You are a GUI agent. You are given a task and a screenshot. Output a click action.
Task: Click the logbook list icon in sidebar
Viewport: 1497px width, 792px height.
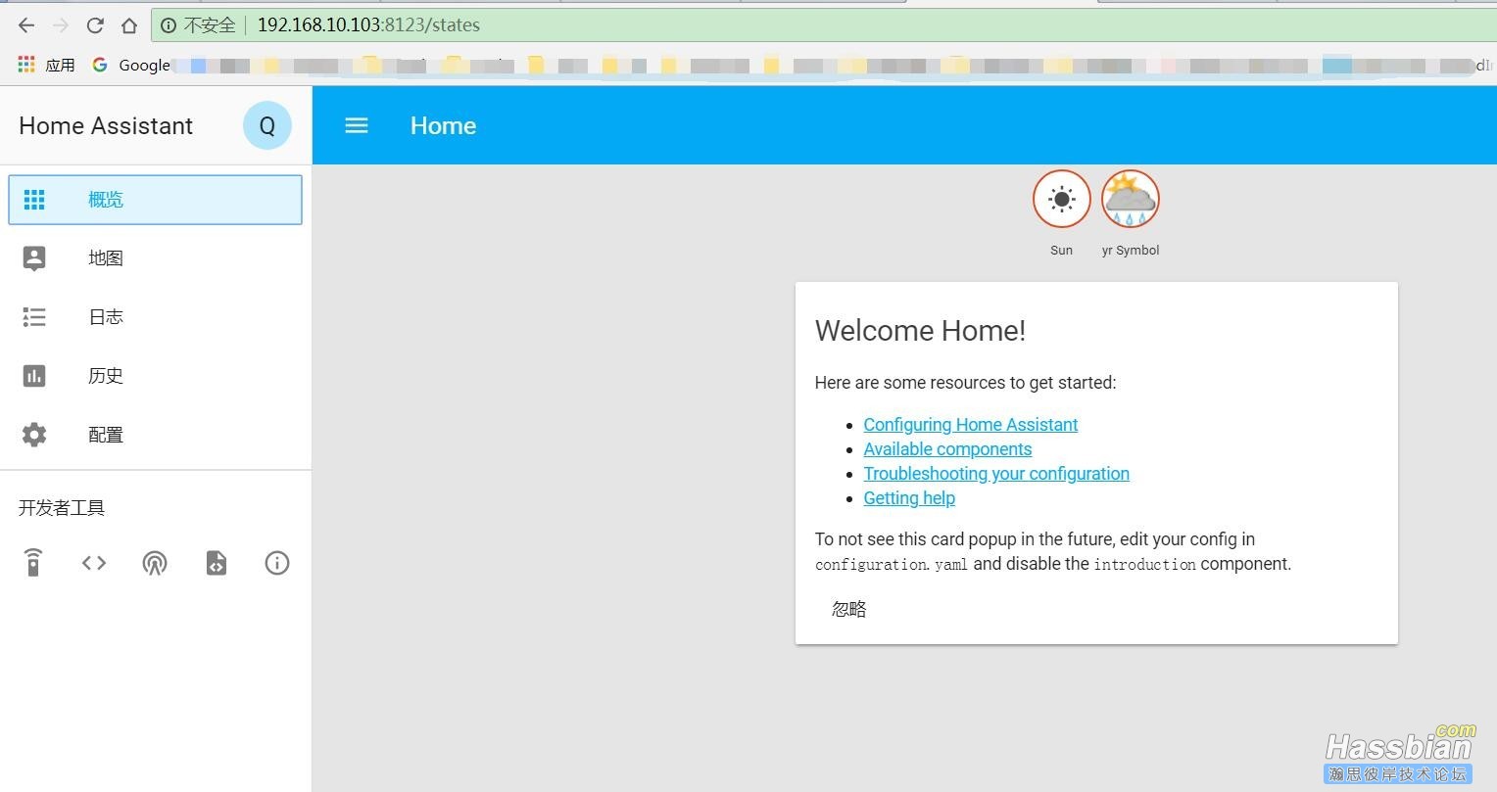[34, 317]
